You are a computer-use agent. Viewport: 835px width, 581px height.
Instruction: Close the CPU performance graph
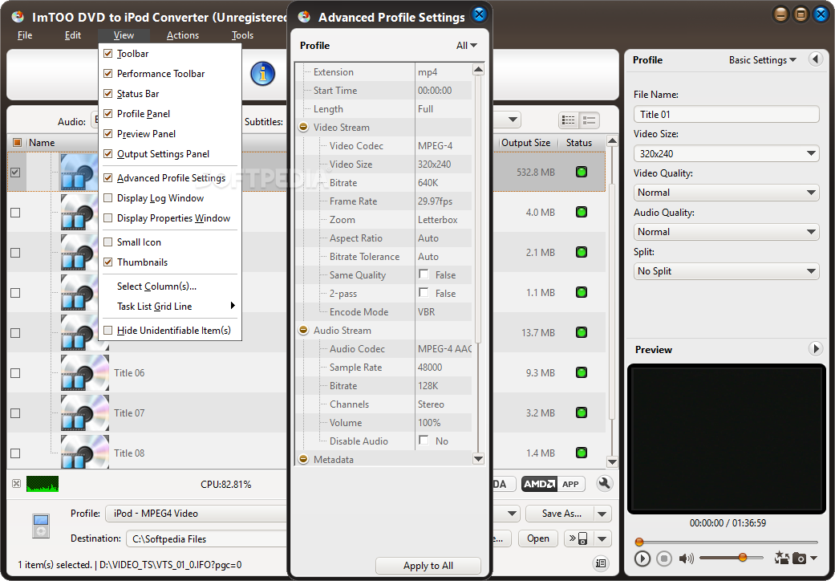point(17,484)
